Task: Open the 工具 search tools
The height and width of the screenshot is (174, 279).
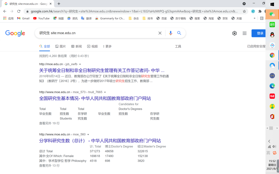Action: pos(178,47)
